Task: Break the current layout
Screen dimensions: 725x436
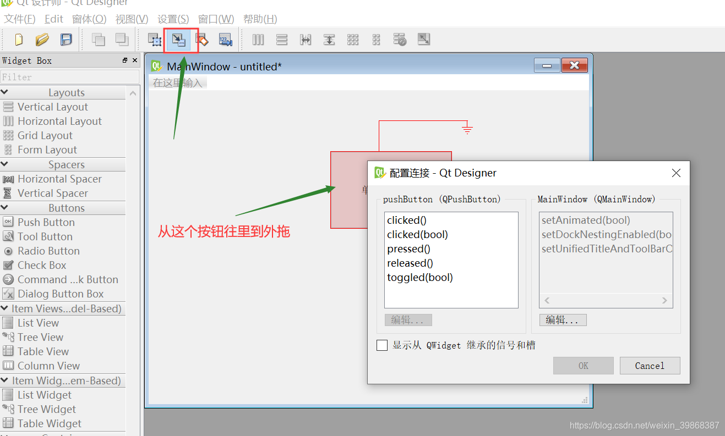Action: 400,40
